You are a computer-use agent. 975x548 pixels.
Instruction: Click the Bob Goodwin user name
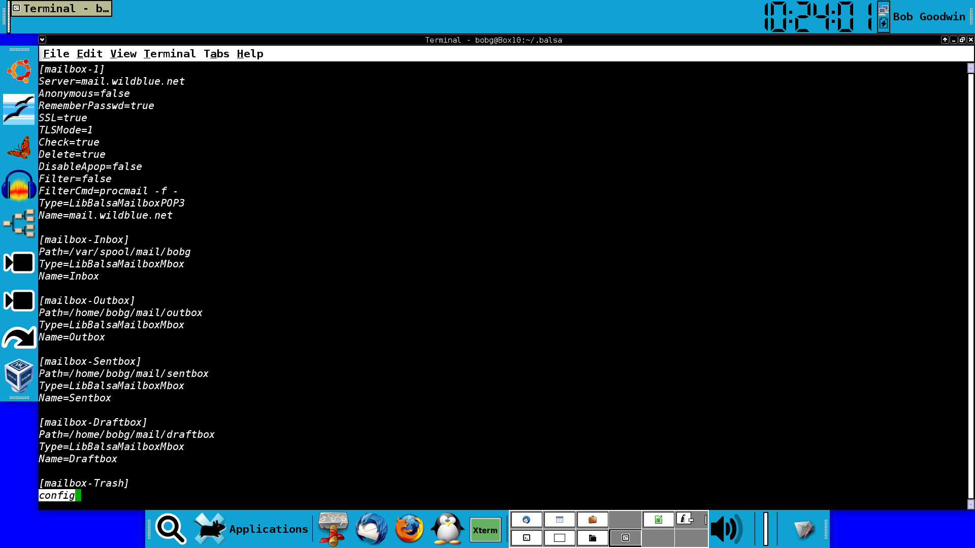coord(929,17)
